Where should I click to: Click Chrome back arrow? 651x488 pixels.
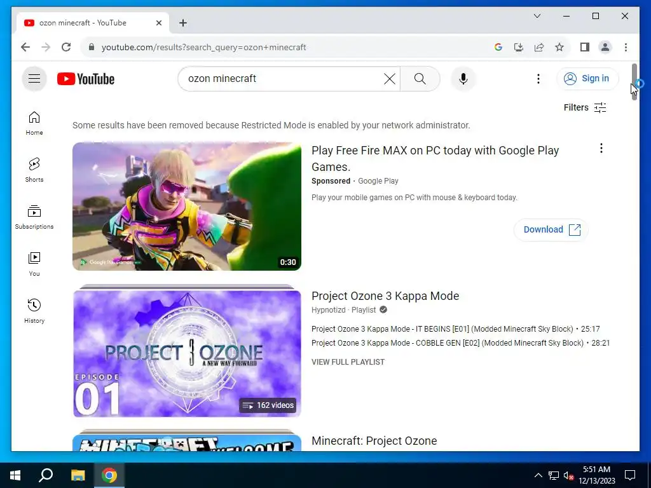click(25, 47)
